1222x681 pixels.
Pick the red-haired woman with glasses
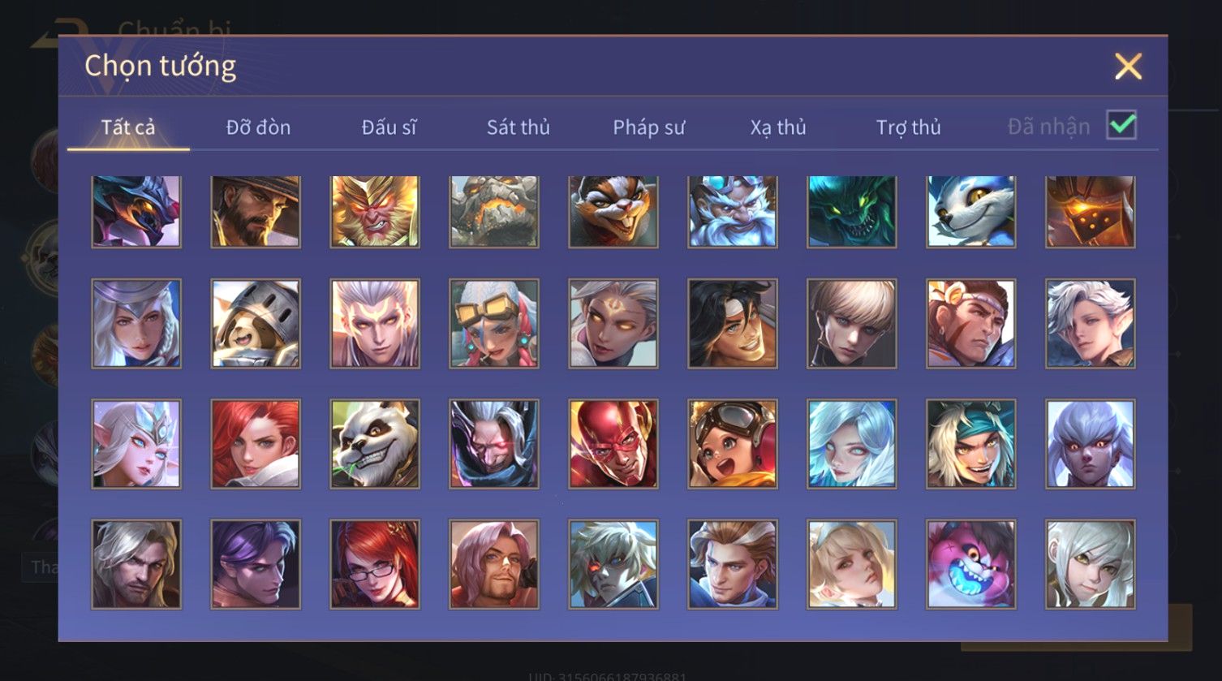click(375, 564)
